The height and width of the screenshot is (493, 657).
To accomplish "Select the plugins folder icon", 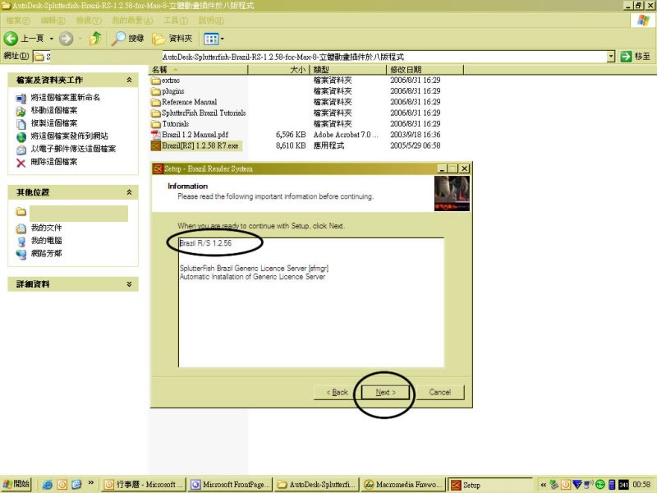I will coord(156,91).
